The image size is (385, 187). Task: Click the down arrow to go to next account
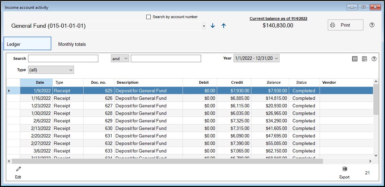point(213,26)
